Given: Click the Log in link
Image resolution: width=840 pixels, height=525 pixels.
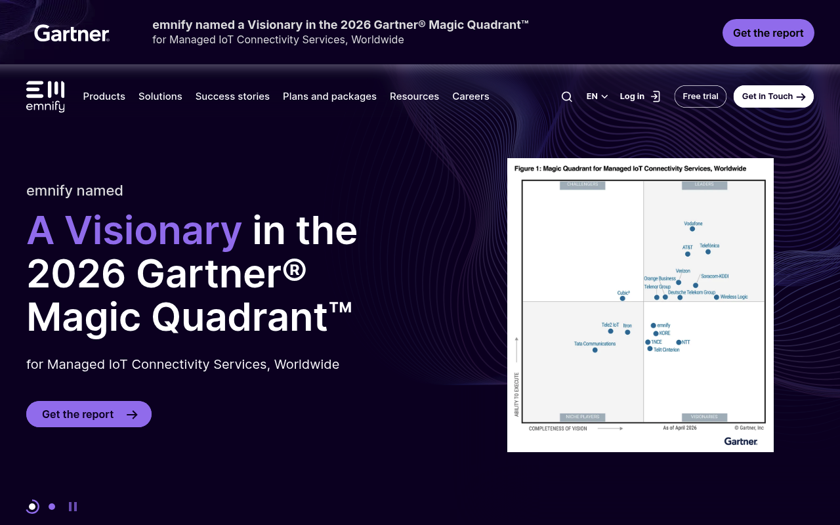Looking at the screenshot, I should 632,96.
